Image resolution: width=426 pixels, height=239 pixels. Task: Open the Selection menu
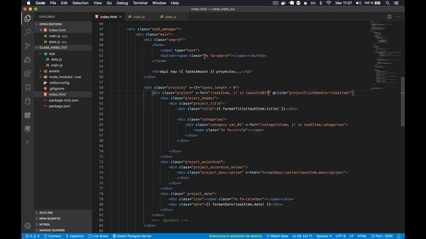81,3
